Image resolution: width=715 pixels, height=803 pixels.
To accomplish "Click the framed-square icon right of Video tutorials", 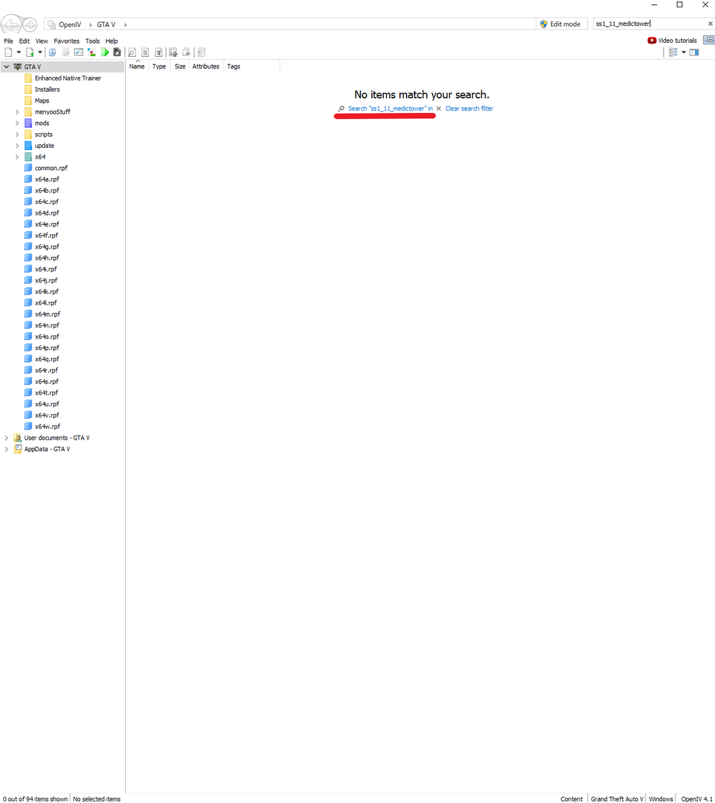I will [x=709, y=40].
